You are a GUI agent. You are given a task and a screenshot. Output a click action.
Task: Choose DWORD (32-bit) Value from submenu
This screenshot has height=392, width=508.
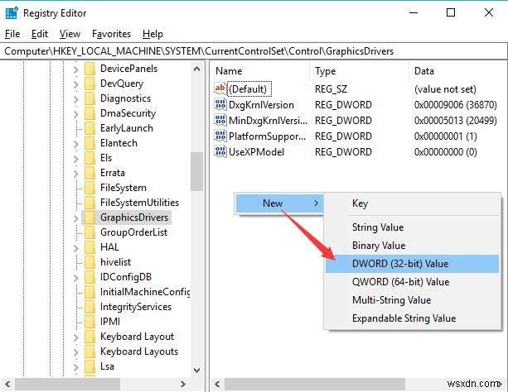point(399,264)
